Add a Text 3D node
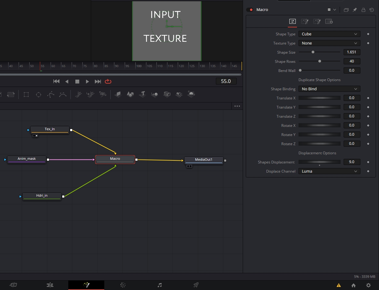 (x=143, y=94)
